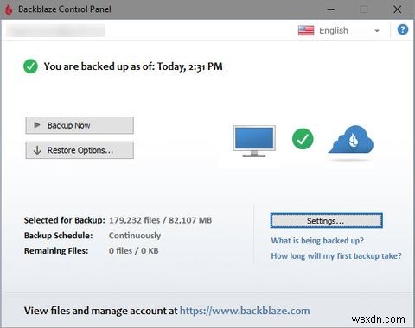Minimize the Backblaze Control Panel window

(331, 9)
